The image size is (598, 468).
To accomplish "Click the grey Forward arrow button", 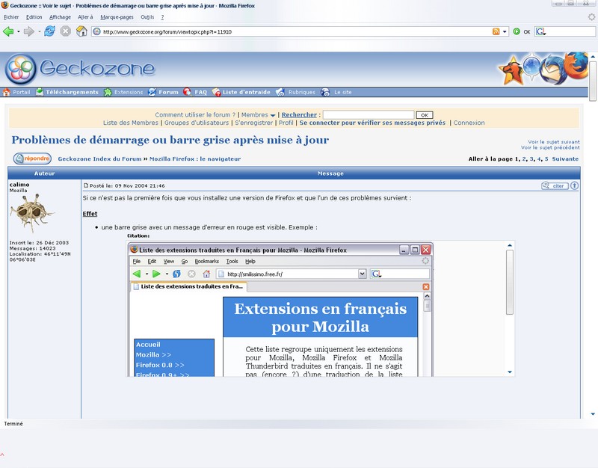I will (29, 31).
